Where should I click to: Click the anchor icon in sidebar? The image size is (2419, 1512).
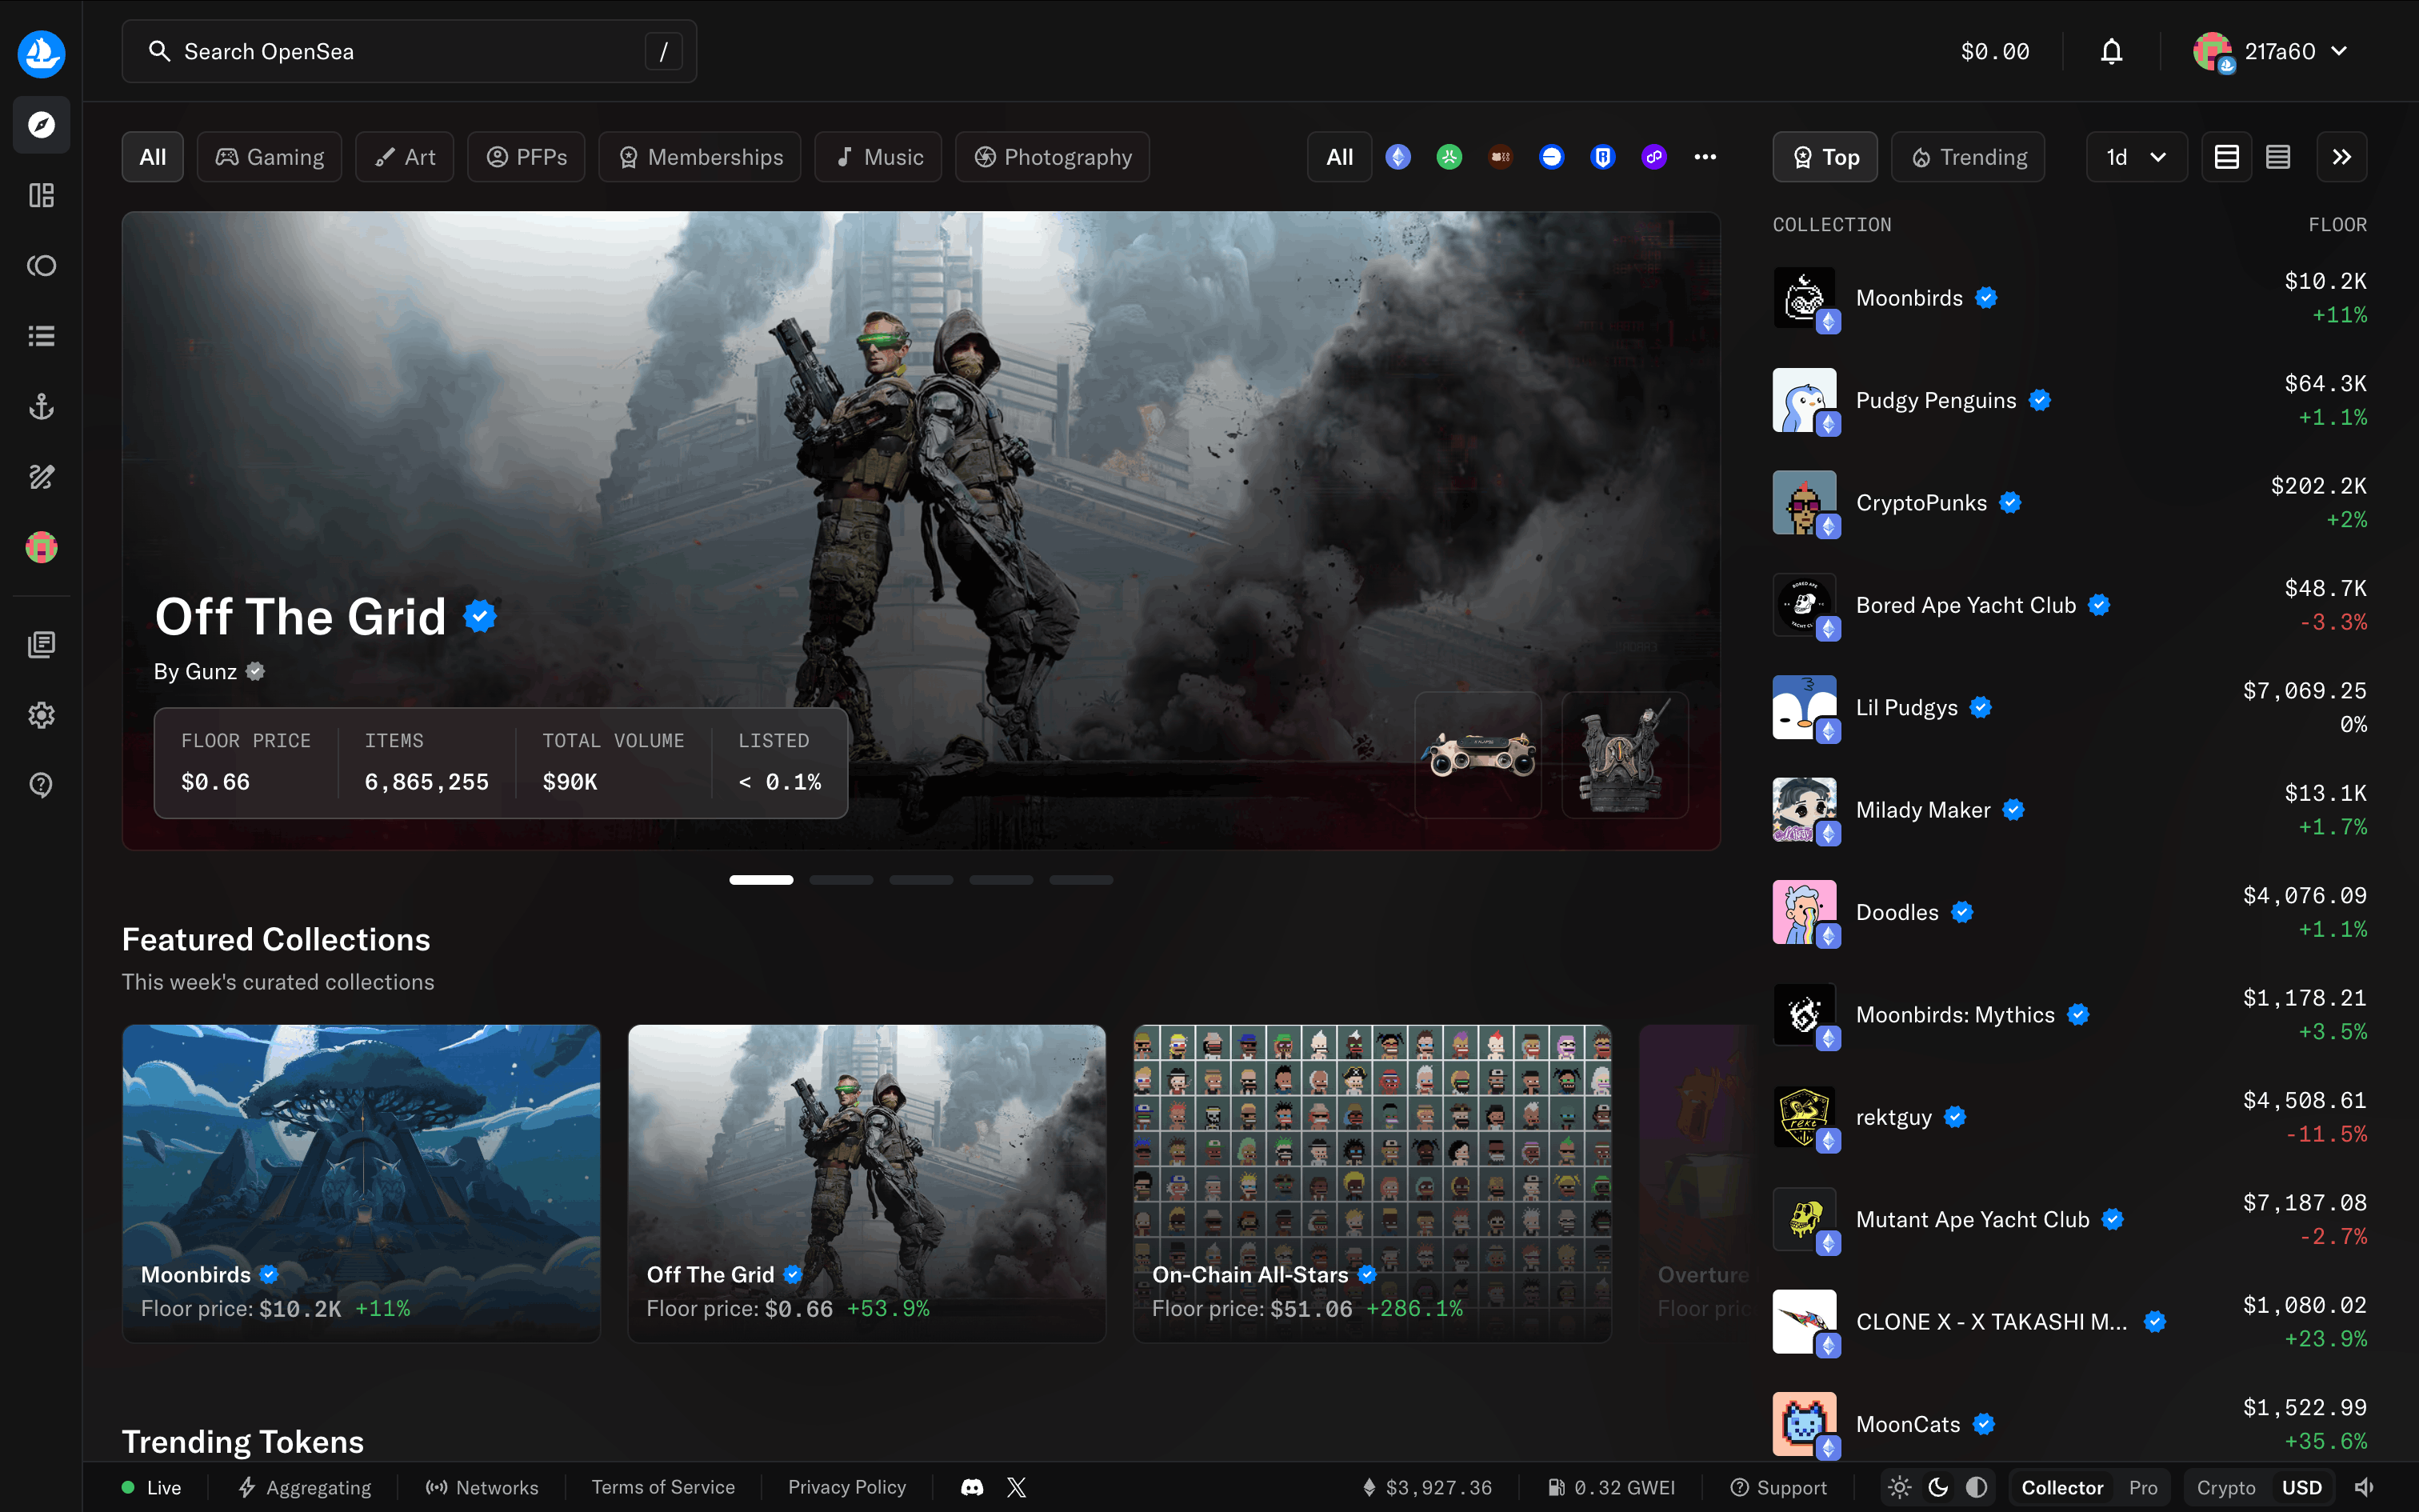(41, 406)
